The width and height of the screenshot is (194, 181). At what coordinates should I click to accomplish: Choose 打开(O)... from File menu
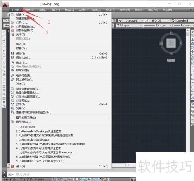point(61,22)
